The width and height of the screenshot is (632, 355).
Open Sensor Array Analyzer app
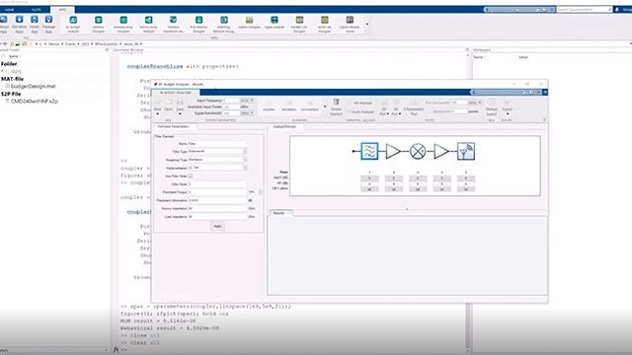point(149,24)
